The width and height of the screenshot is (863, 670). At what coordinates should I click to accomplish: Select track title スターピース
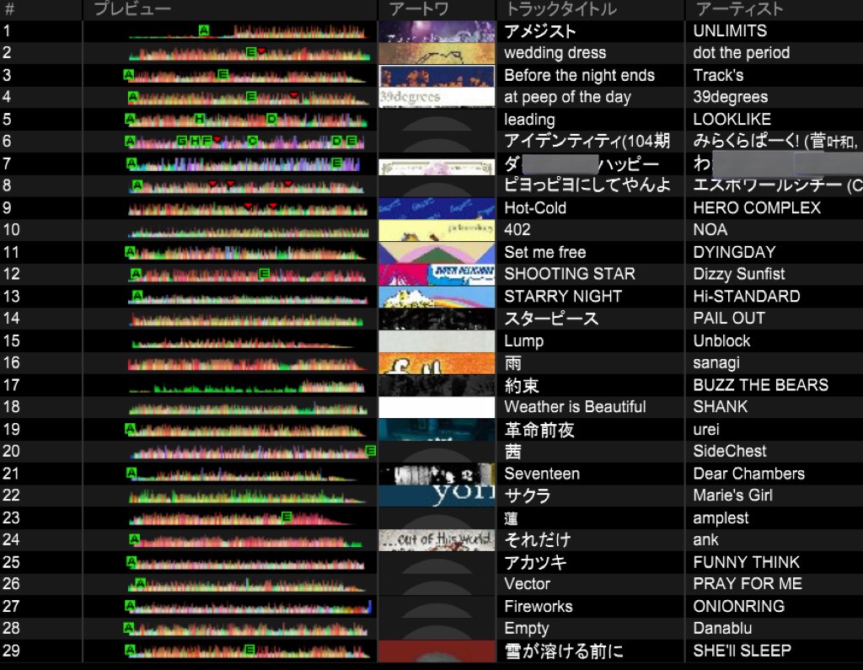click(551, 319)
